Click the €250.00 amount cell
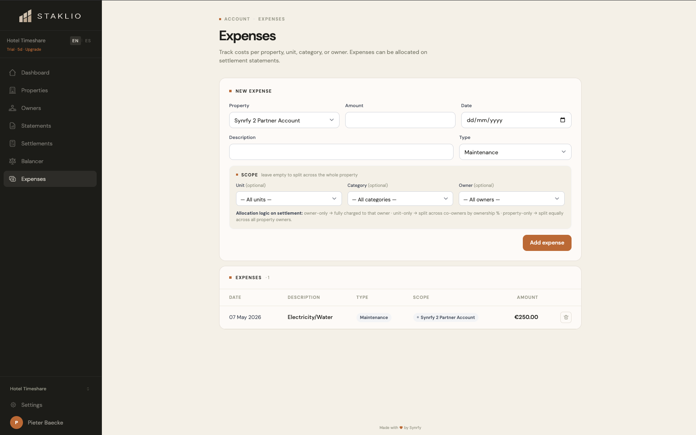 526,317
